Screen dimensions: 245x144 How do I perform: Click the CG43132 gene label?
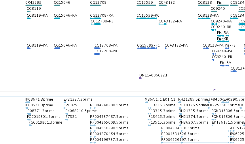[x=167, y=3]
